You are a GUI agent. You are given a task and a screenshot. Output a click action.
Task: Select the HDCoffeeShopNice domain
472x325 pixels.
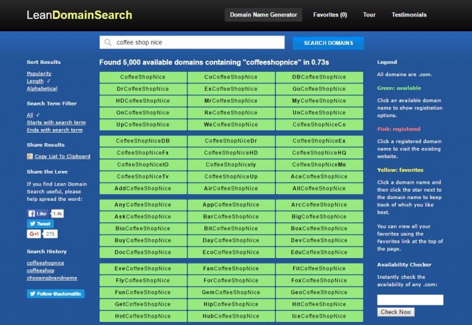click(143, 101)
